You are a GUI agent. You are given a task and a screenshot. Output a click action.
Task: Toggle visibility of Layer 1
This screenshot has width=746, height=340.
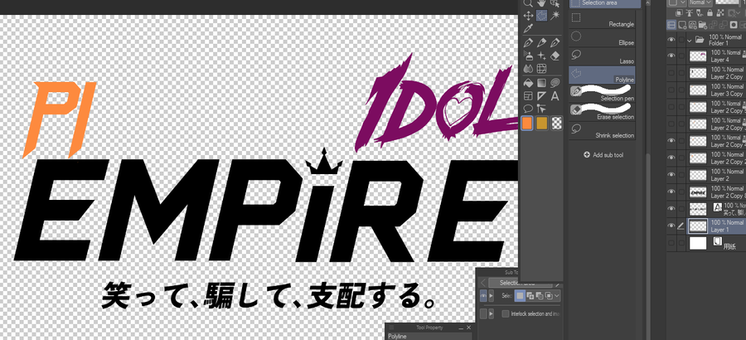(x=671, y=226)
